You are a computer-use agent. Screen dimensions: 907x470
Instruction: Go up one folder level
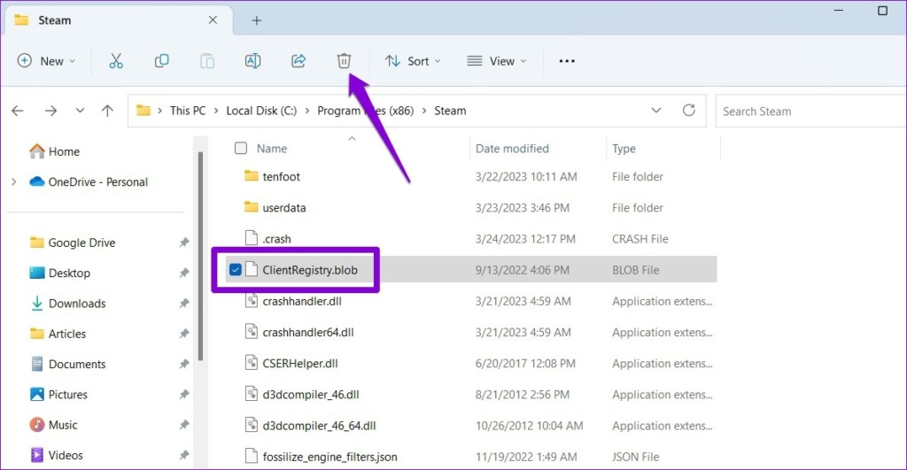[107, 111]
